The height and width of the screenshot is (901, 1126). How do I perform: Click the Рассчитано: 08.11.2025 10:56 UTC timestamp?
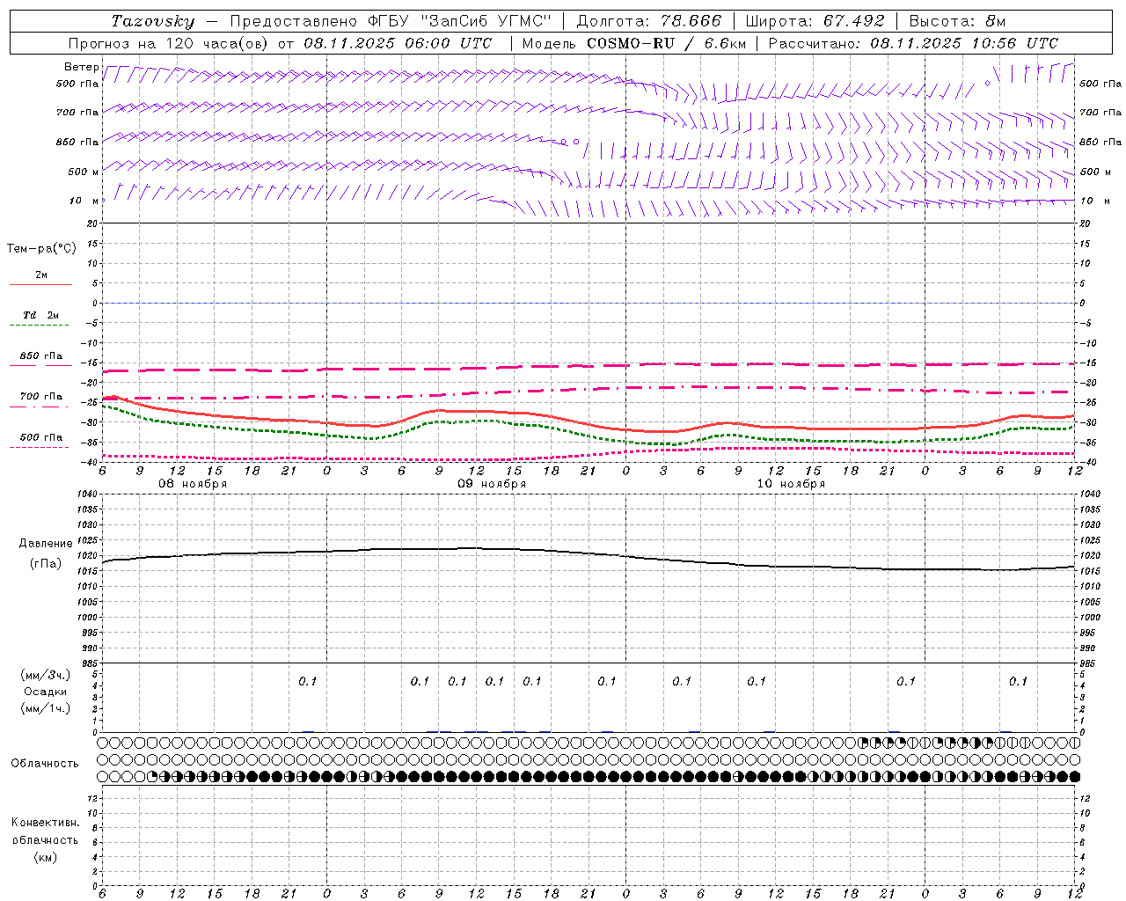coord(913,43)
